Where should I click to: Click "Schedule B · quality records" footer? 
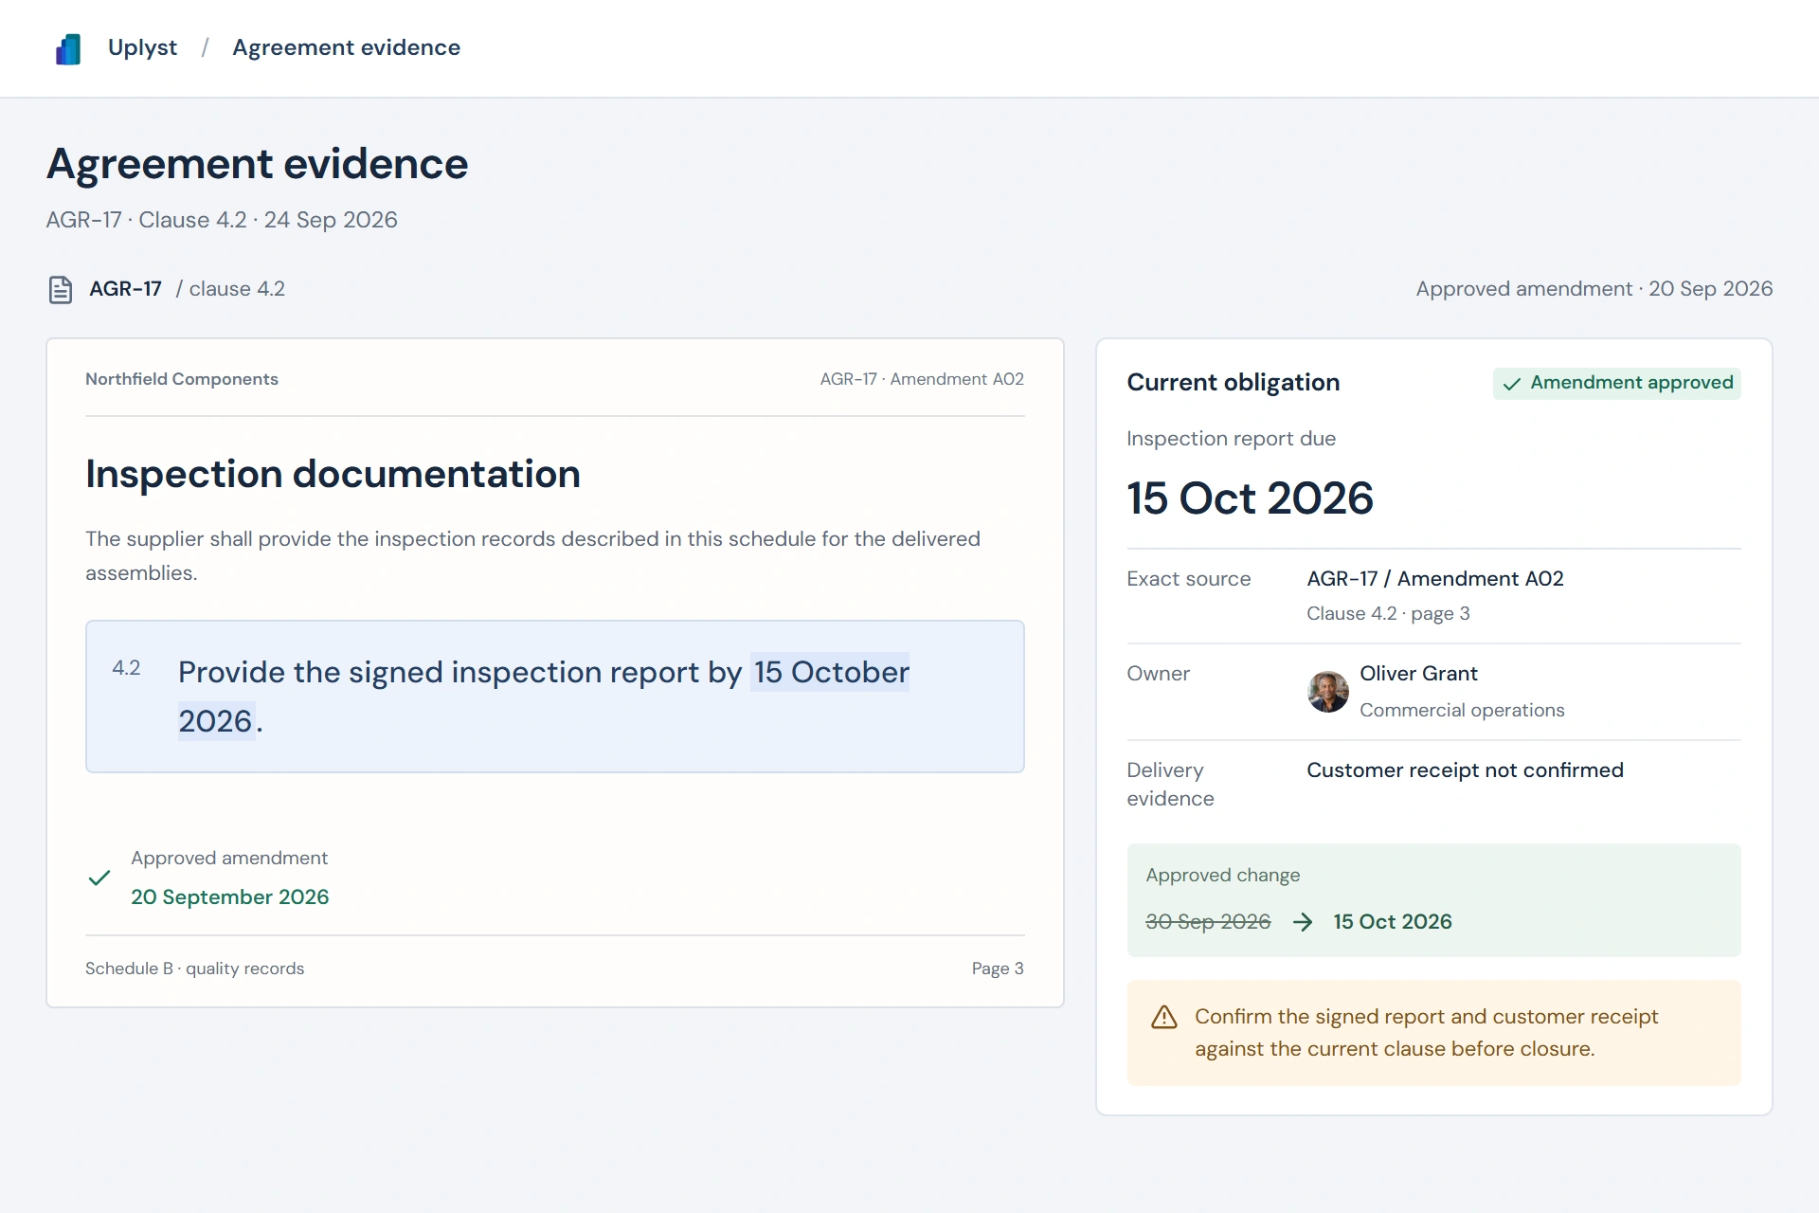[194, 969]
